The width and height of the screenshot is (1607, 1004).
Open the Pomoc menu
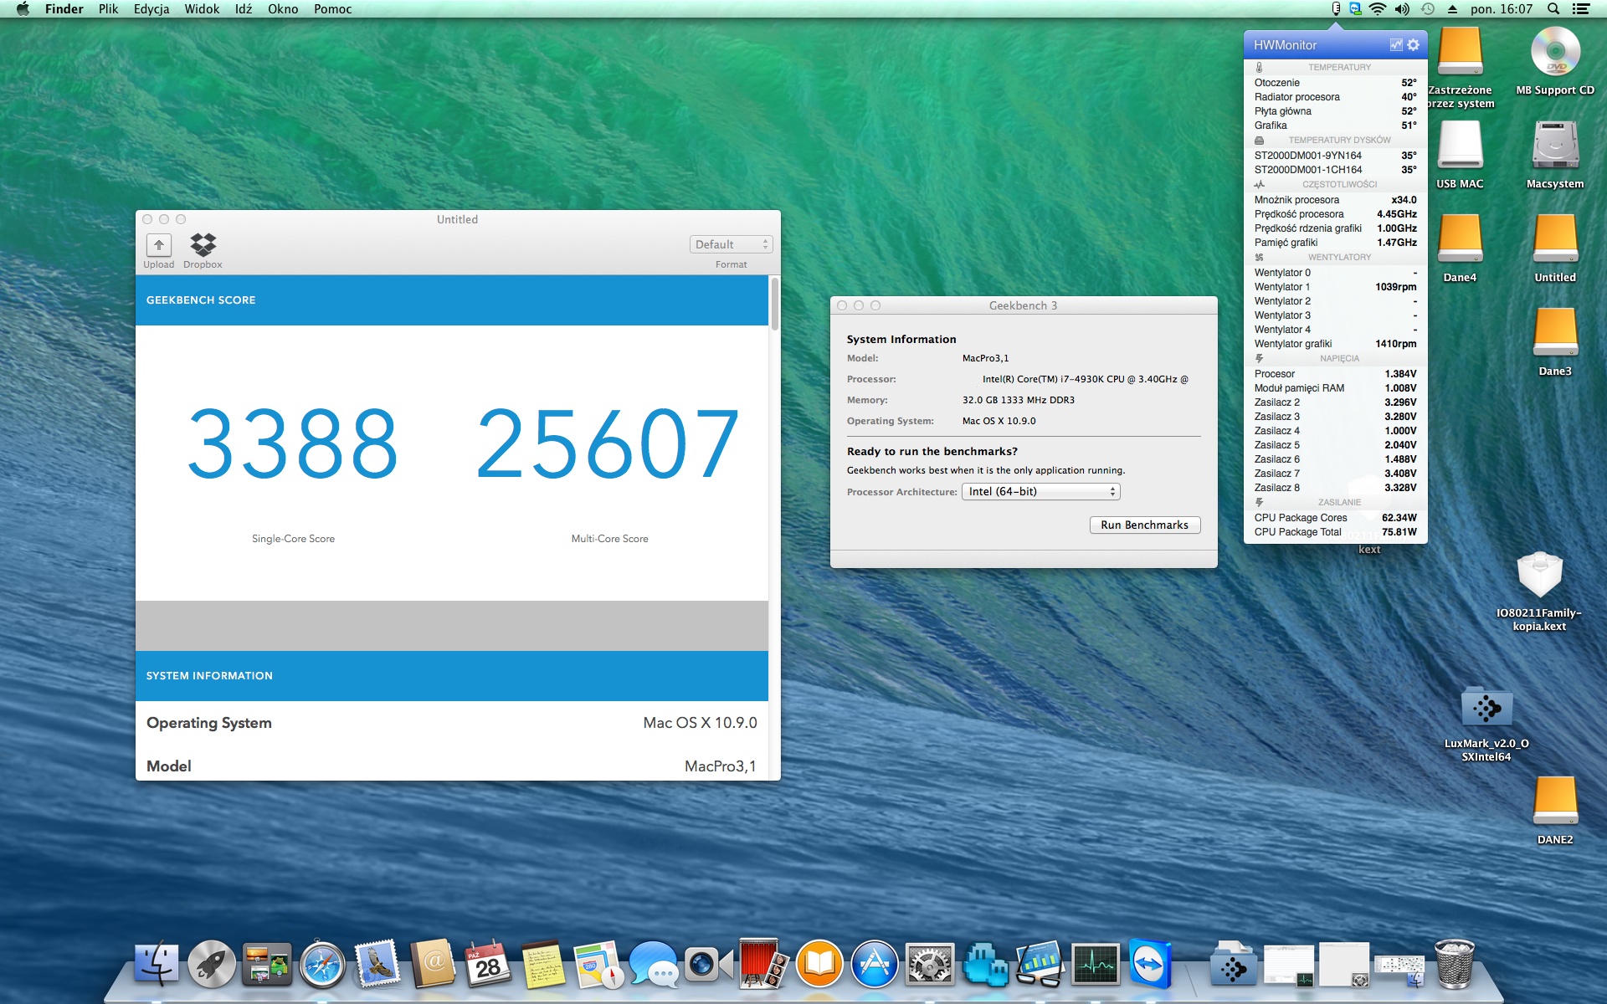pyautogui.click(x=332, y=9)
